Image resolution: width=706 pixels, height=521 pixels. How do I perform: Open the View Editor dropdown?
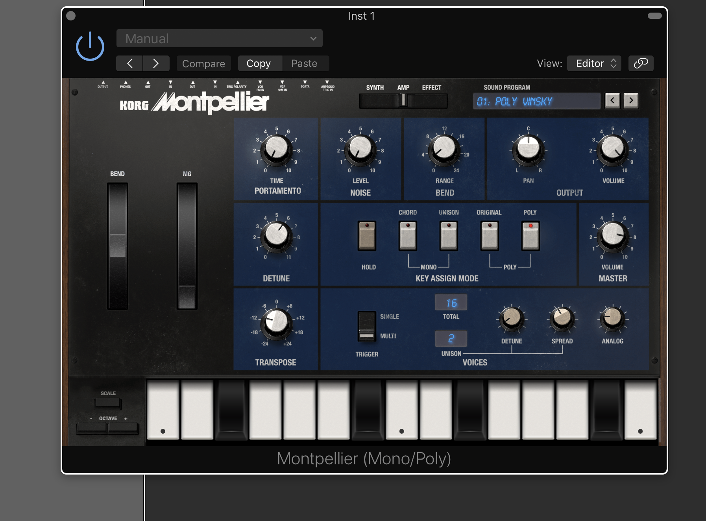coord(594,63)
